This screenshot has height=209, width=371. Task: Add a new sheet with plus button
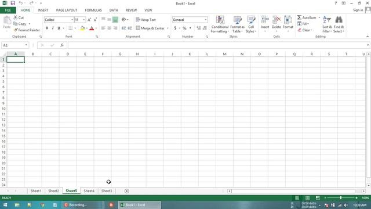126,191
